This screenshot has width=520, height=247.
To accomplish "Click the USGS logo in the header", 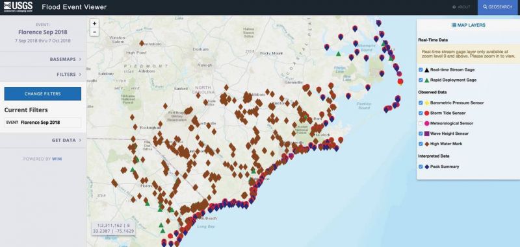I will (18, 6).
